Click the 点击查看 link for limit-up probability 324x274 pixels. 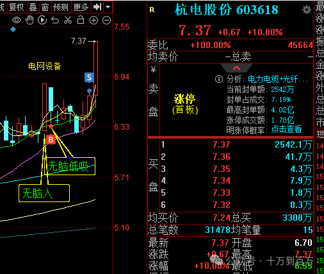(286, 129)
